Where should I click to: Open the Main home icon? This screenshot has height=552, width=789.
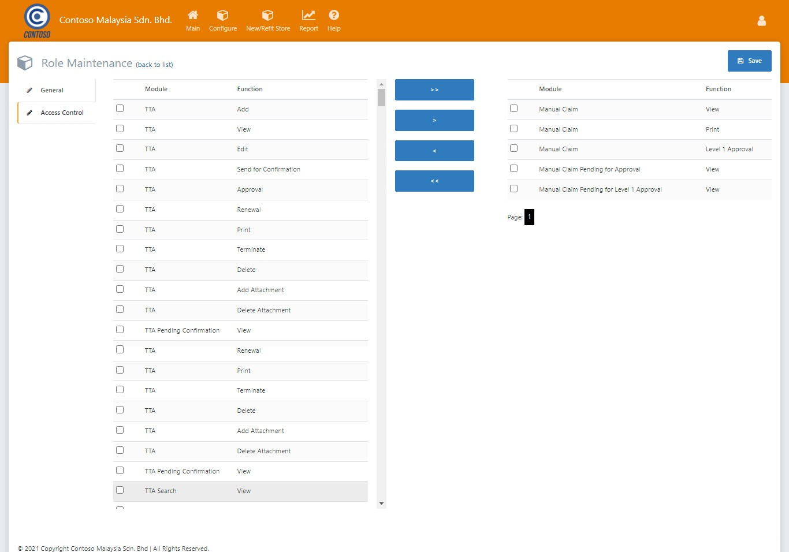[x=193, y=15]
